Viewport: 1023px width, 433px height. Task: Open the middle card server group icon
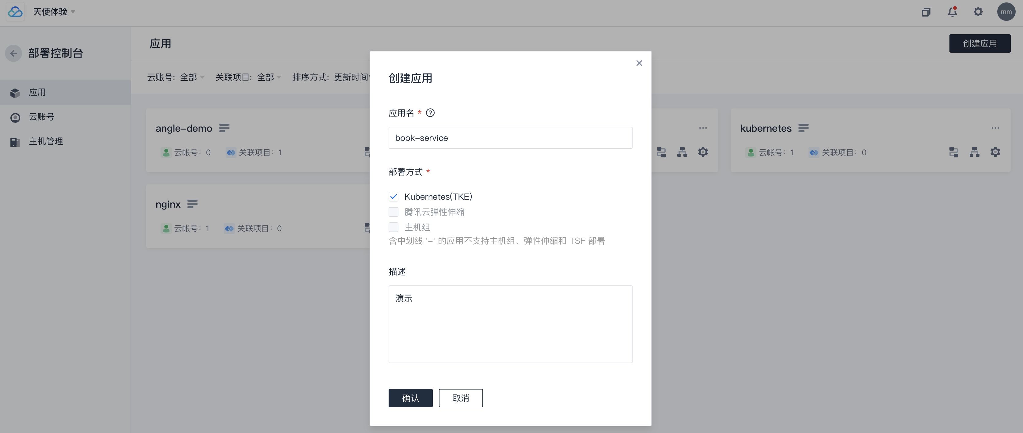[x=661, y=152]
